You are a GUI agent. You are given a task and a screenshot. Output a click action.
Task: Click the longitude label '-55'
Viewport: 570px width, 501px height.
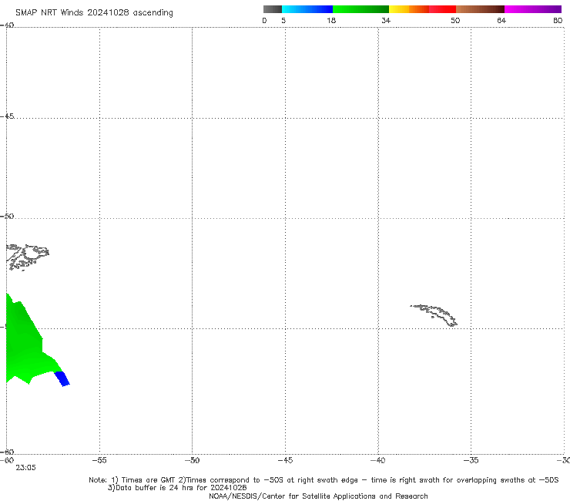(x=99, y=460)
